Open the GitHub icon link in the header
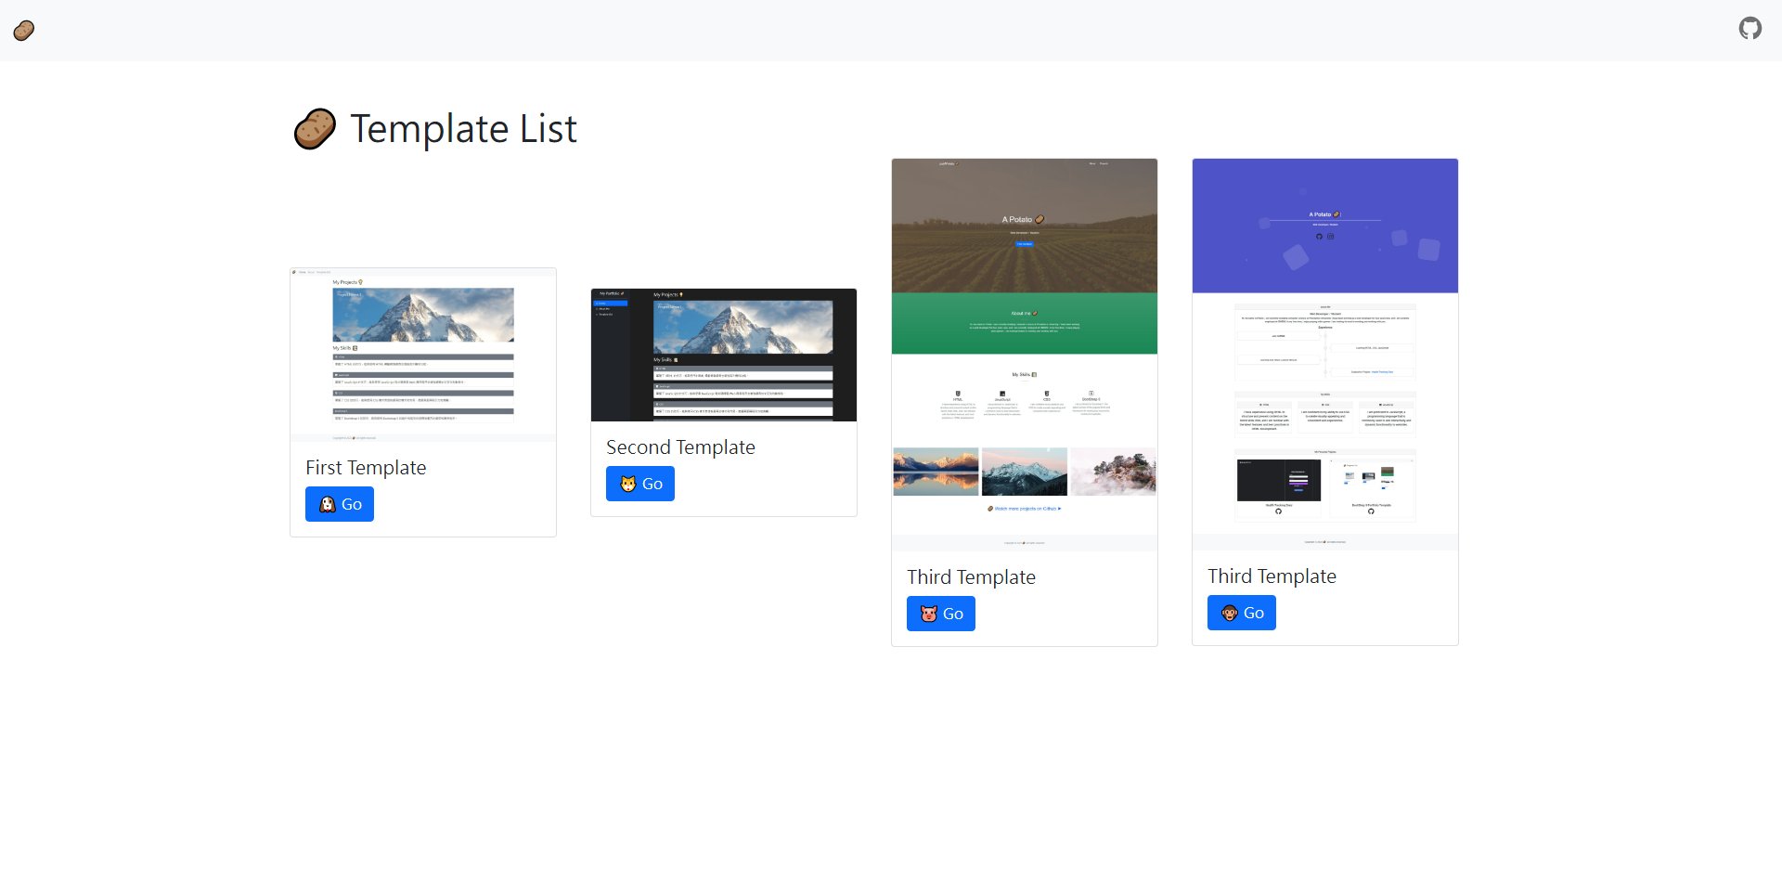Viewport: 1782px width, 893px height. (x=1750, y=29)
